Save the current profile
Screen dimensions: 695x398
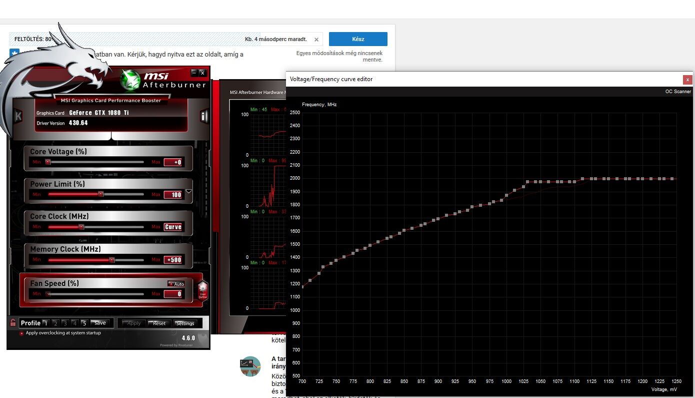[x=100, y=323]
